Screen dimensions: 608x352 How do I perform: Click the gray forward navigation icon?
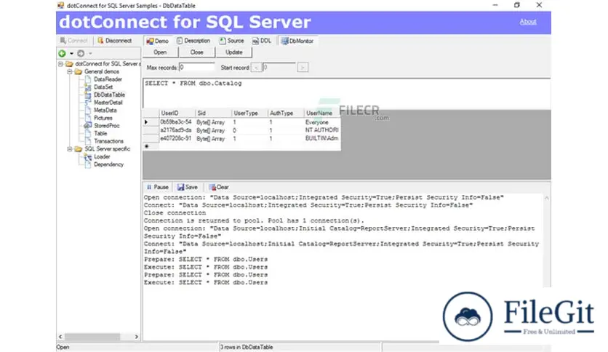[x=81, y=53]
